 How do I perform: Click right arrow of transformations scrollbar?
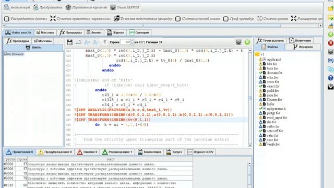pyautogui.click(x=320, y=26)
